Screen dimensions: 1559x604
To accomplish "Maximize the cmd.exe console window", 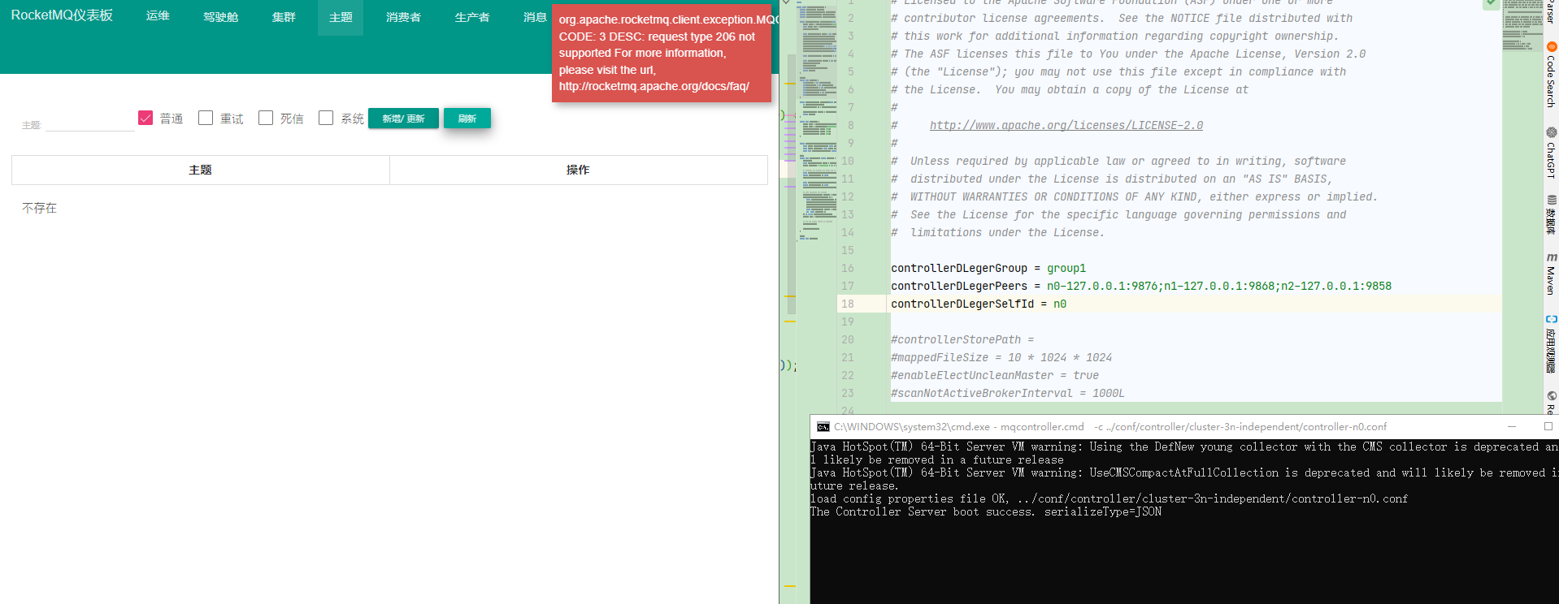I will click(x=1548, y=426).
